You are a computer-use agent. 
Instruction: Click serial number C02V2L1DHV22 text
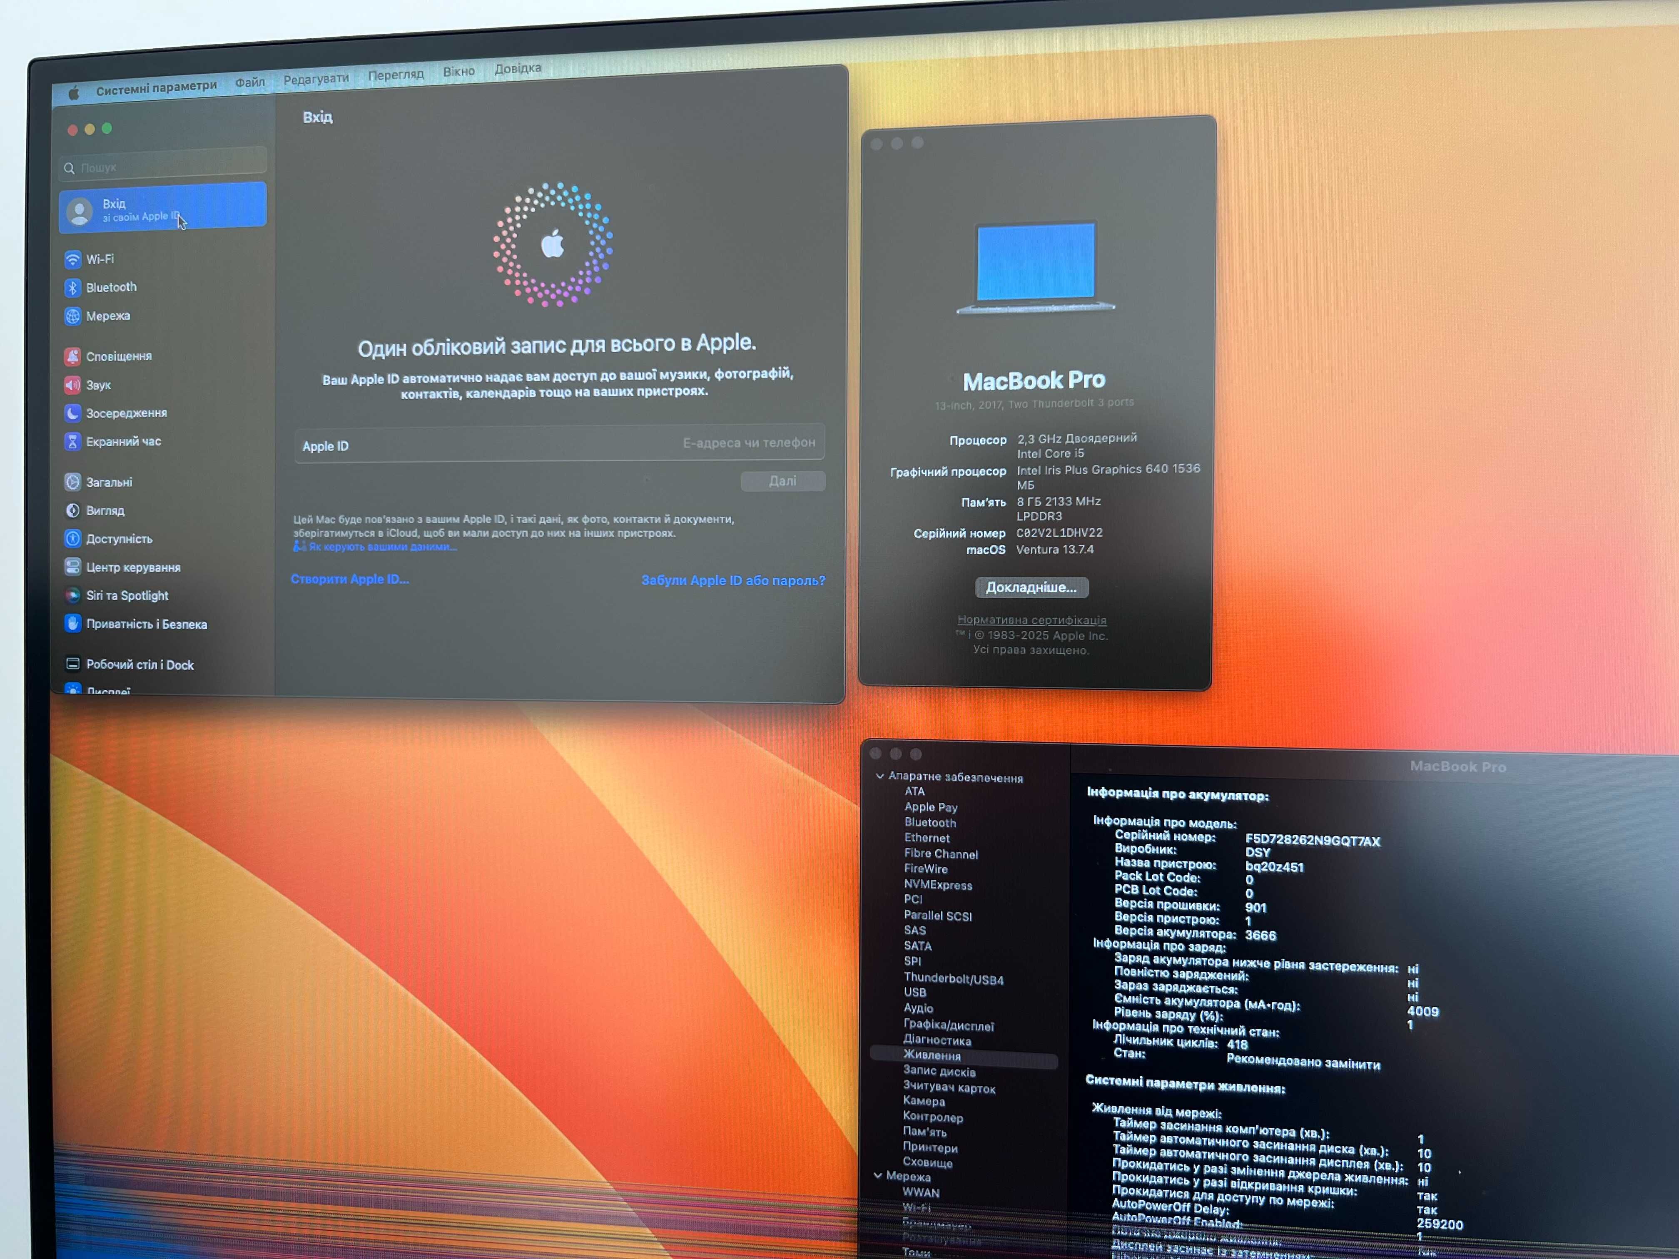point(1060,533)
